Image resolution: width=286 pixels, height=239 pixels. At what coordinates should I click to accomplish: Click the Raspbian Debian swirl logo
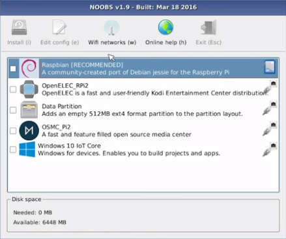[x=29, y=68]
